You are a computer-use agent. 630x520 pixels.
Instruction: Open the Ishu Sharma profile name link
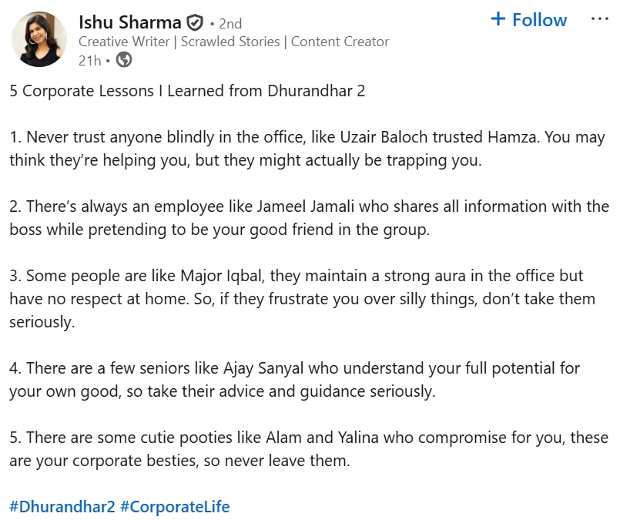click(x=130, y=23)
